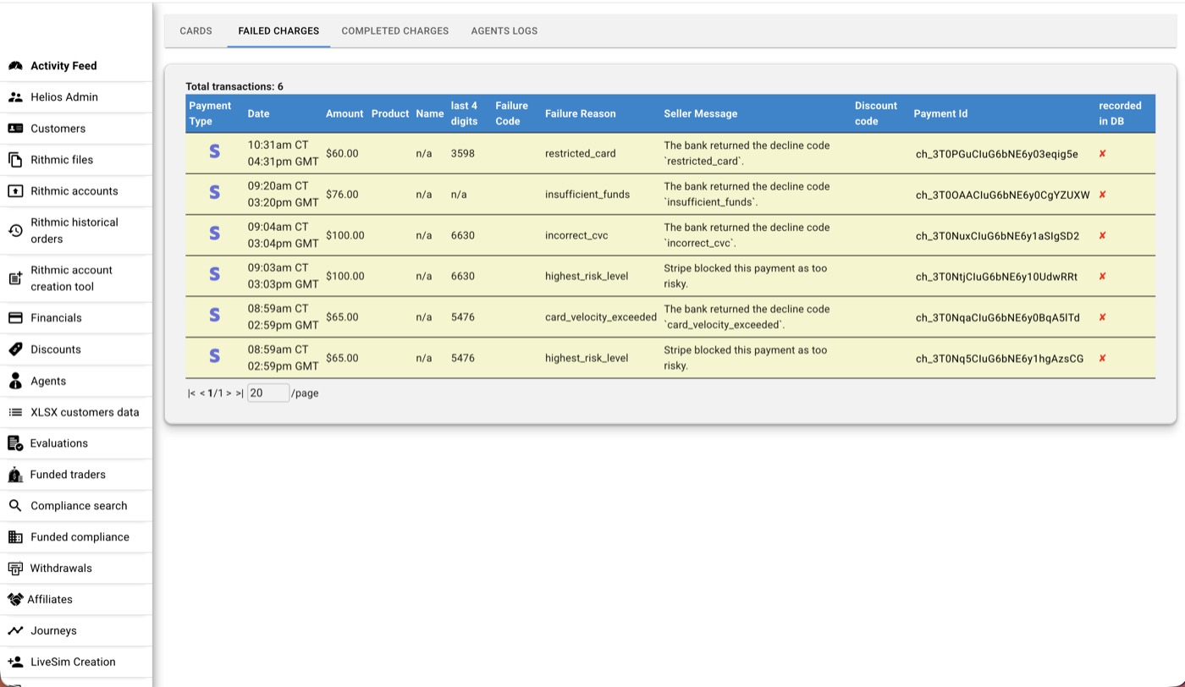The image size is (1185, 687).
Task: Click the last 4 digits 3598
Action: (463, 154)
